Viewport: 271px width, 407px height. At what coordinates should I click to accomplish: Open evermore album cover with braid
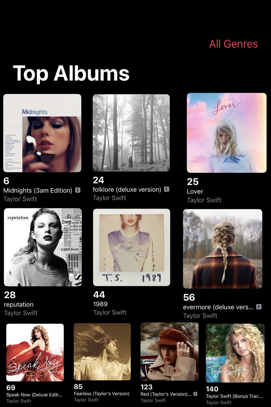(223, 249)
